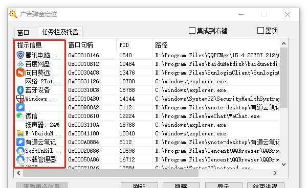
Task: Select the 腾讯电脑... row text
Action: (x=41, y=55)
